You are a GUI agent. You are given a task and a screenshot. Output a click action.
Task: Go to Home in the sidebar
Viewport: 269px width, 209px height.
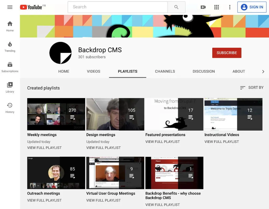(10, 26)
